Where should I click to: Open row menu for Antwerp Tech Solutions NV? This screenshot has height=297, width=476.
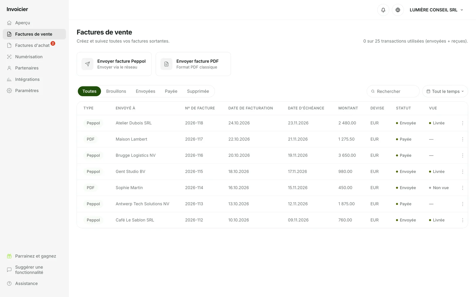(463, 204)
